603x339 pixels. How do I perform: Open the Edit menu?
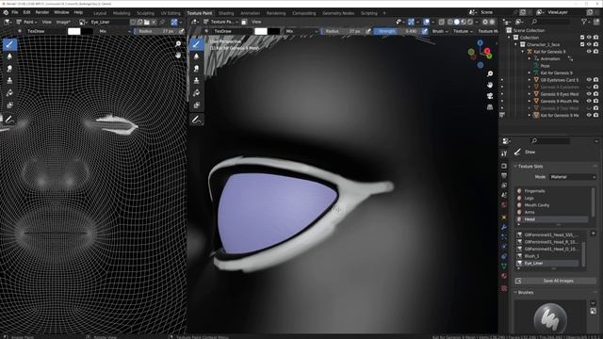26,12
